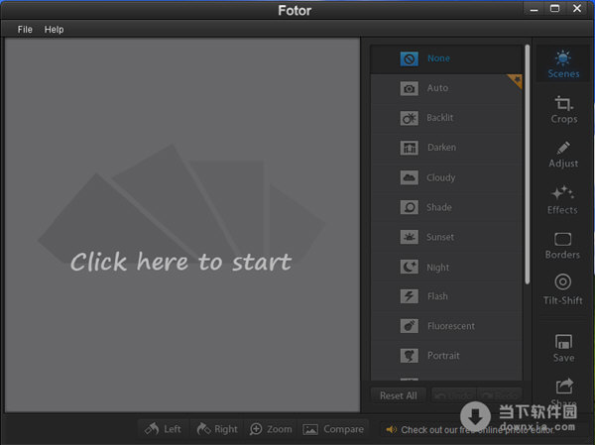The image size is (595, 445).
Task: Open the Crops tool
Action: point(563,110)
